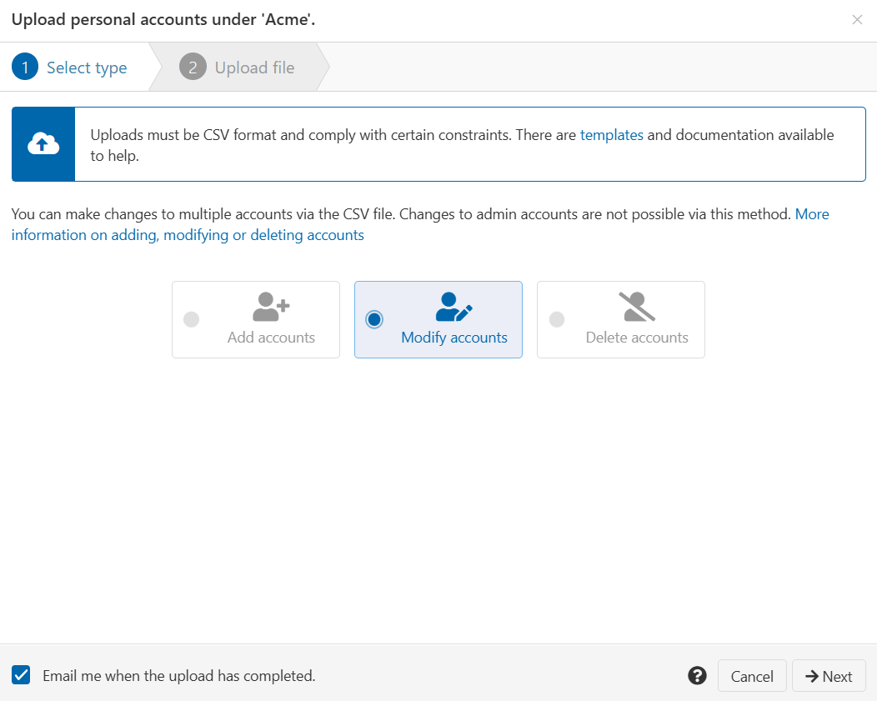Choose the Modify accounts card
The image size is (877, 701).
tap(438, 319)
